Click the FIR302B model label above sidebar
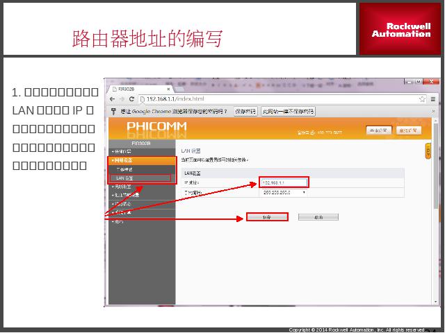Image resolution: width=445 pixels, height=333 pixels. click(141, 144)
